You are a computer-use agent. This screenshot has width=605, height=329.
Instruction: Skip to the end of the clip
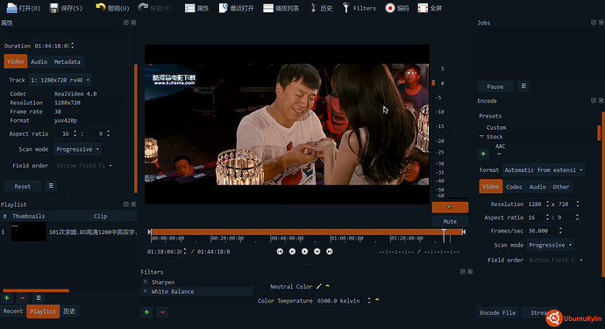[x=329, y=252]
